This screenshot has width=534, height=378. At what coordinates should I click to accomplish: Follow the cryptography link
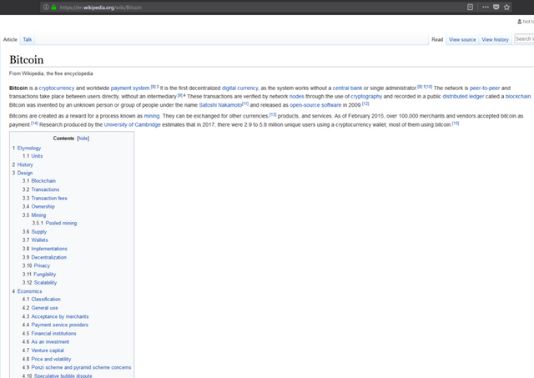366,96
